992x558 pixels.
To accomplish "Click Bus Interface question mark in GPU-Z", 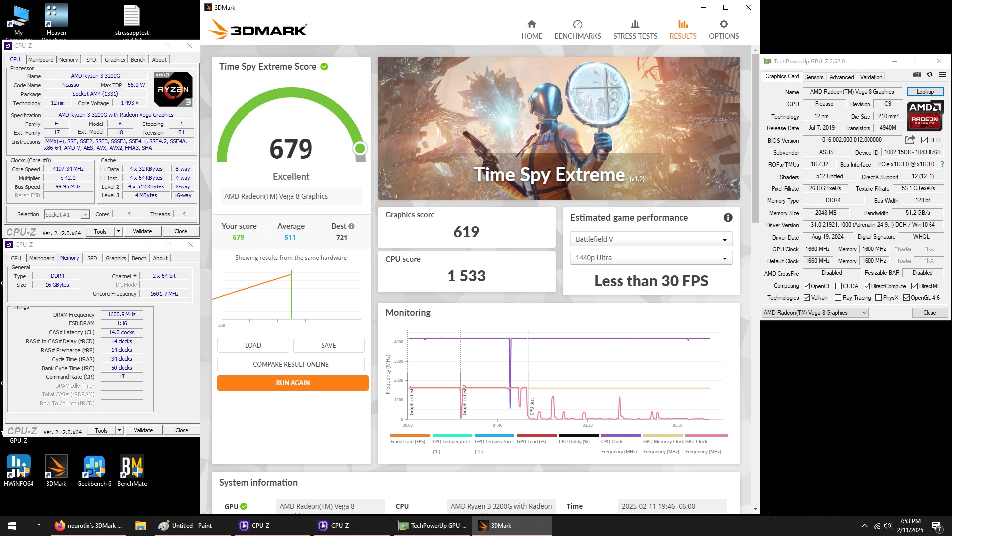I will 942,164.
